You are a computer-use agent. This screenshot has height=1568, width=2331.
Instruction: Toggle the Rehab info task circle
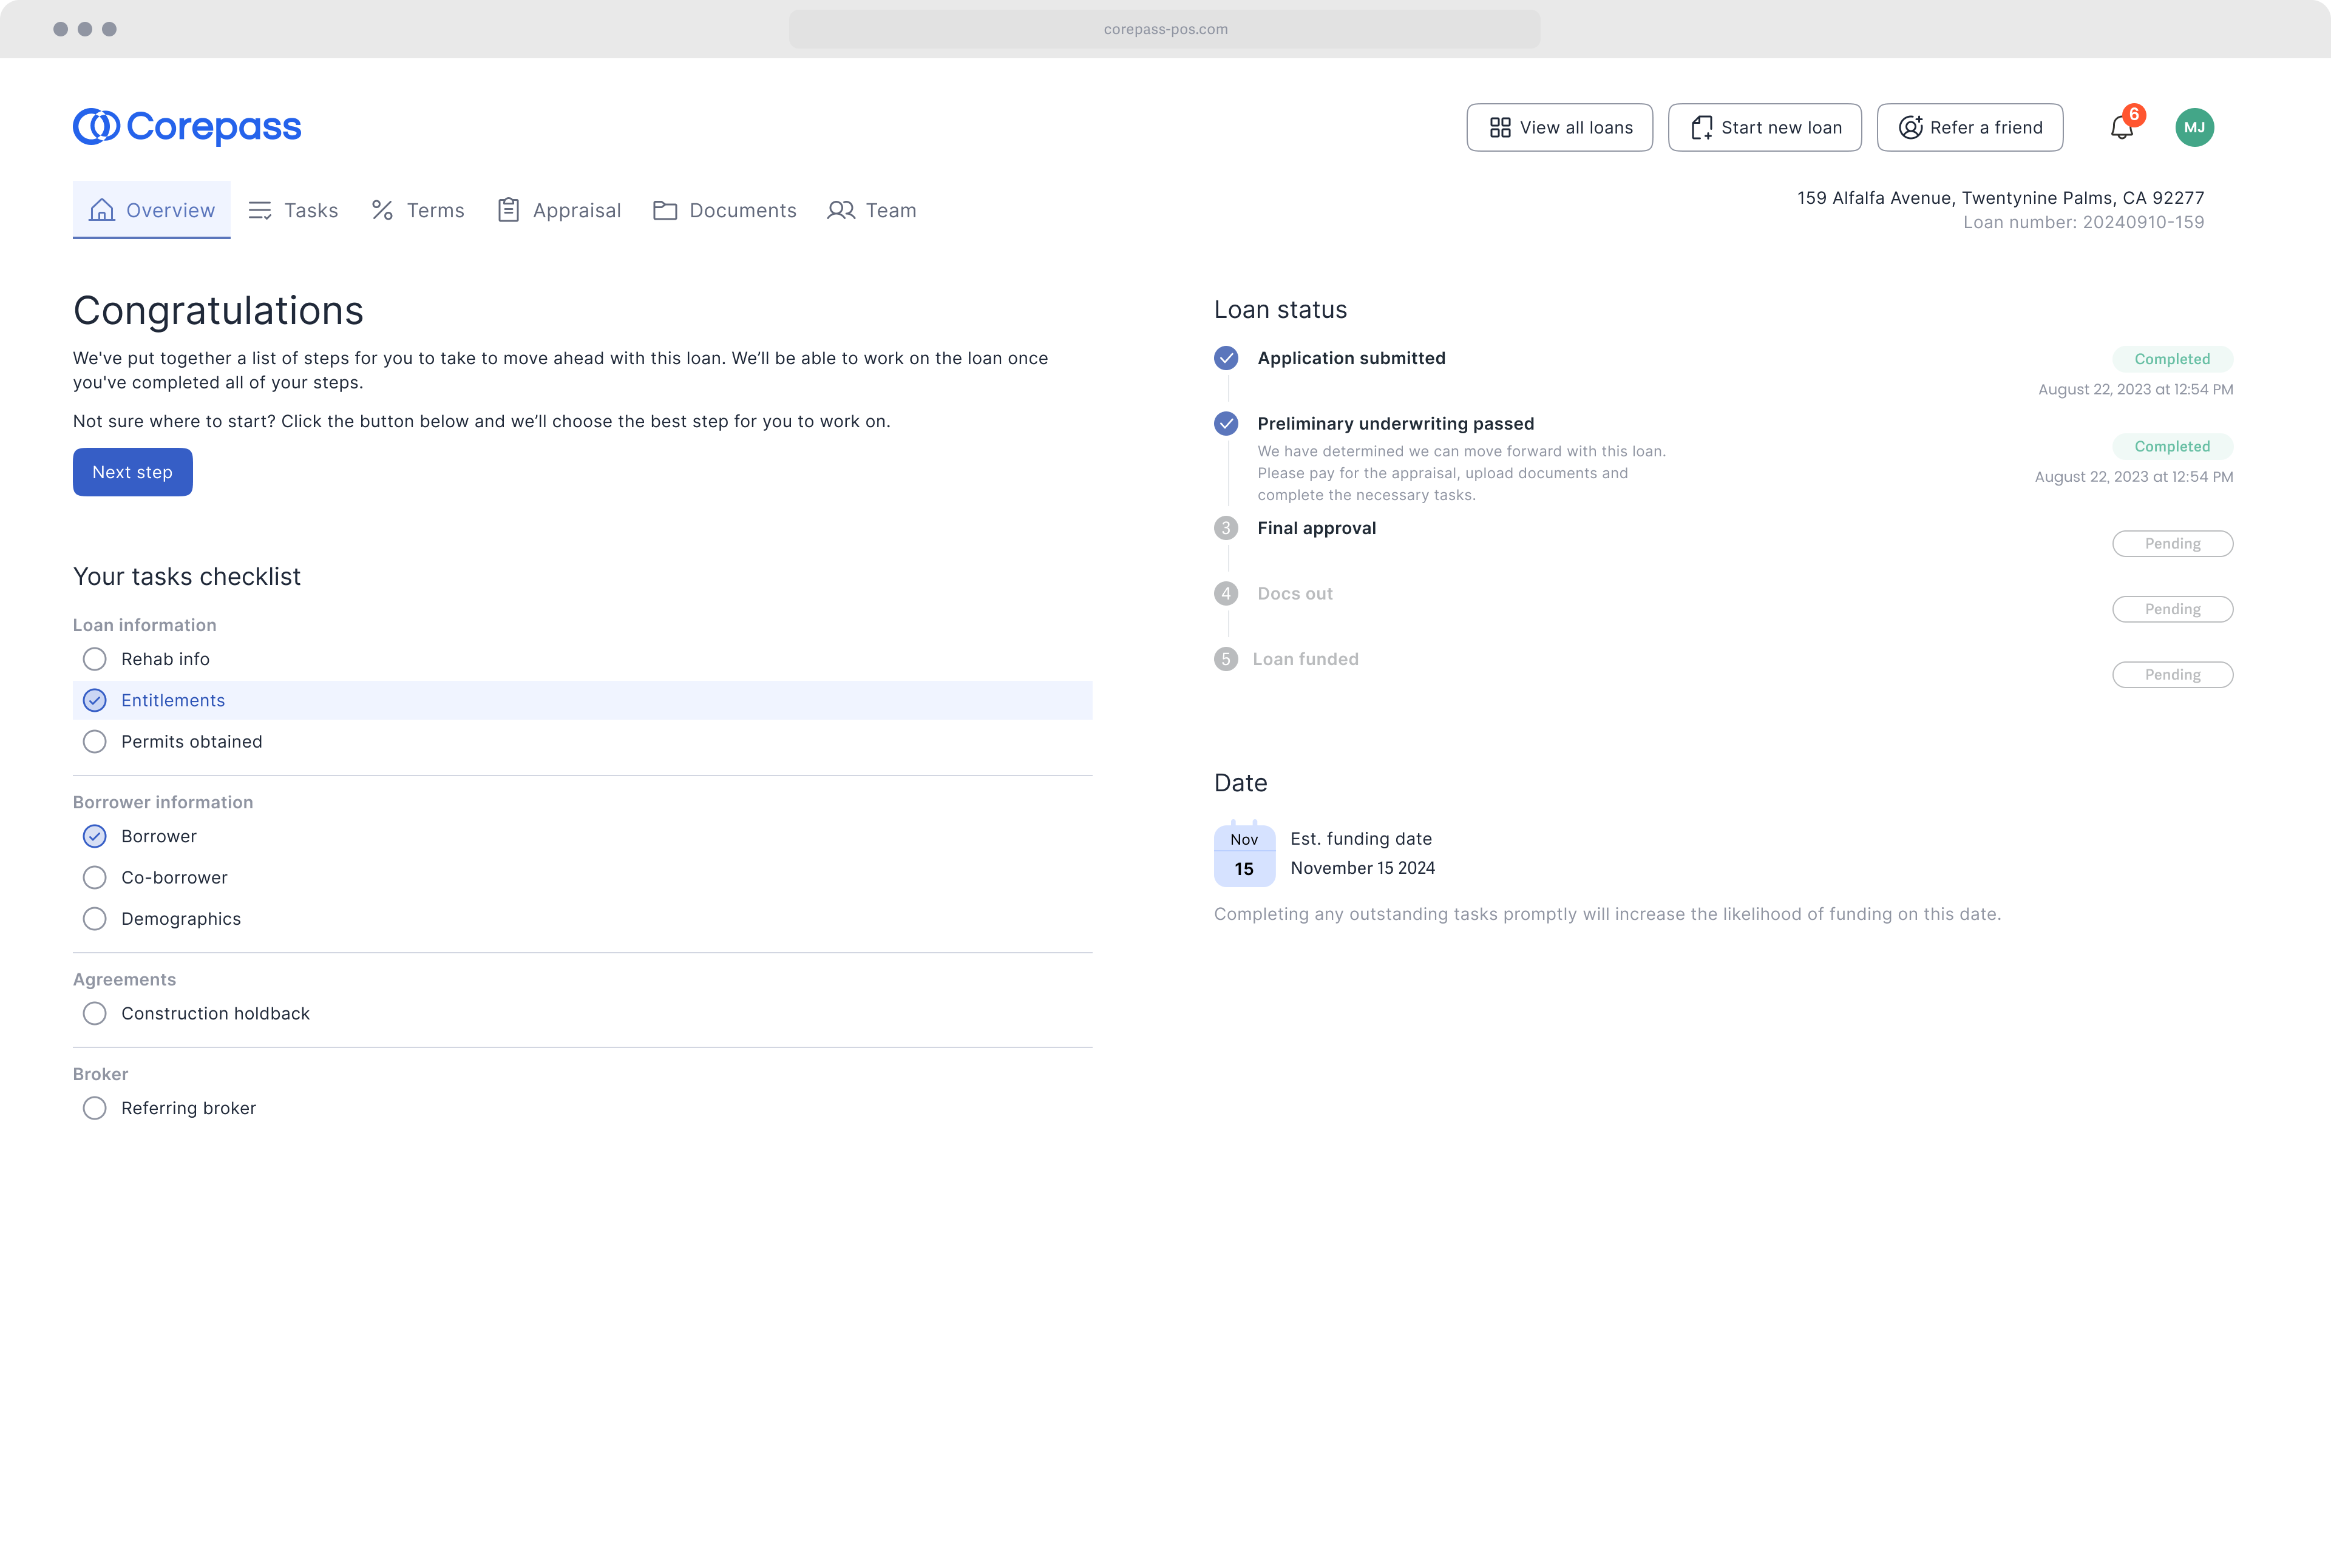(95, 659)
